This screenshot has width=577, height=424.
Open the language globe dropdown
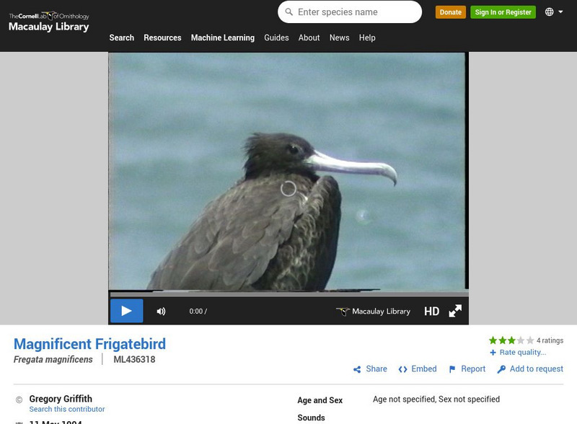click(550, 12)
